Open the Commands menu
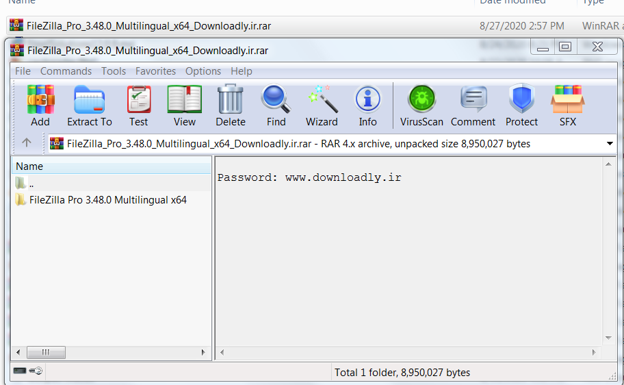The height and width of the screenshot is (385, 624). [x=66, y=71]
